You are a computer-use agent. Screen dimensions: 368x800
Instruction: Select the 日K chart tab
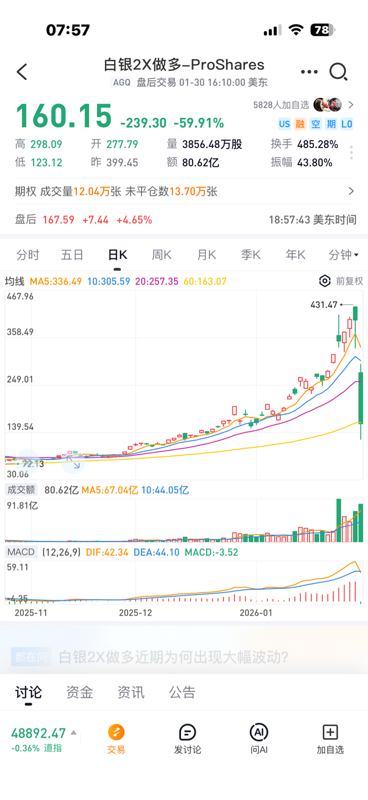[x=117, y=255]
